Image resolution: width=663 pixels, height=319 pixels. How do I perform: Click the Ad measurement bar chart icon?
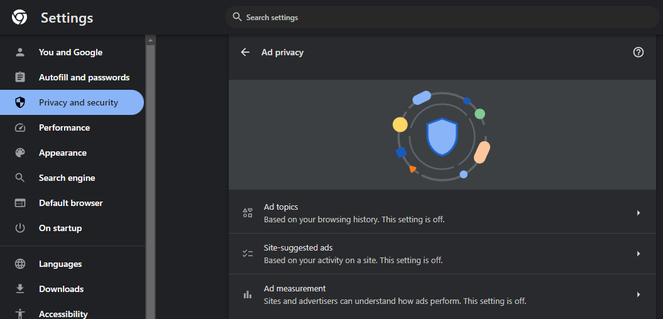click(248, 295)
